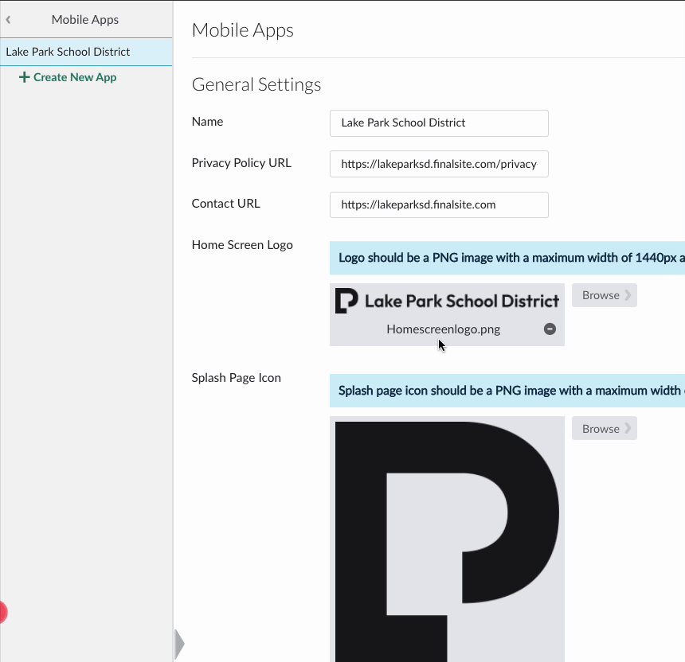Click the green plus icon for new app

25,77
